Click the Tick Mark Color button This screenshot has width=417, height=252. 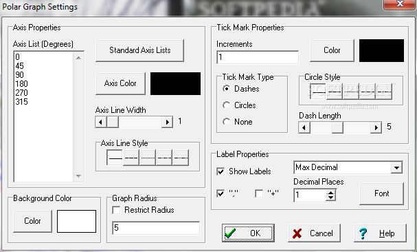pyautogui.click(x=332, y=50)
